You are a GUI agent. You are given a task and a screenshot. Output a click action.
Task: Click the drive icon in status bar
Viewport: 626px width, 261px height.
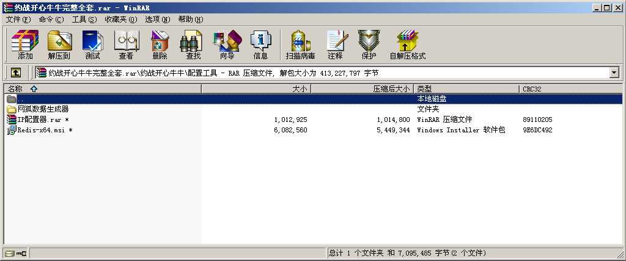(10, 253)
